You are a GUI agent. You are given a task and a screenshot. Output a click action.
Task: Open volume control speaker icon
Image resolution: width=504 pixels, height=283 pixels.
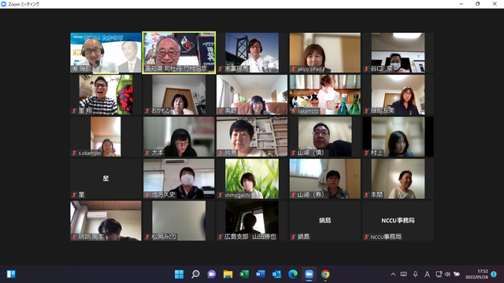click(x=447, y=274)
